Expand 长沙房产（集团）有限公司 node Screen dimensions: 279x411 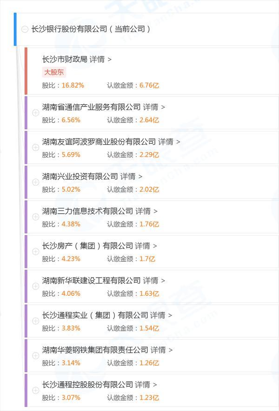click(x=35, y=251)
